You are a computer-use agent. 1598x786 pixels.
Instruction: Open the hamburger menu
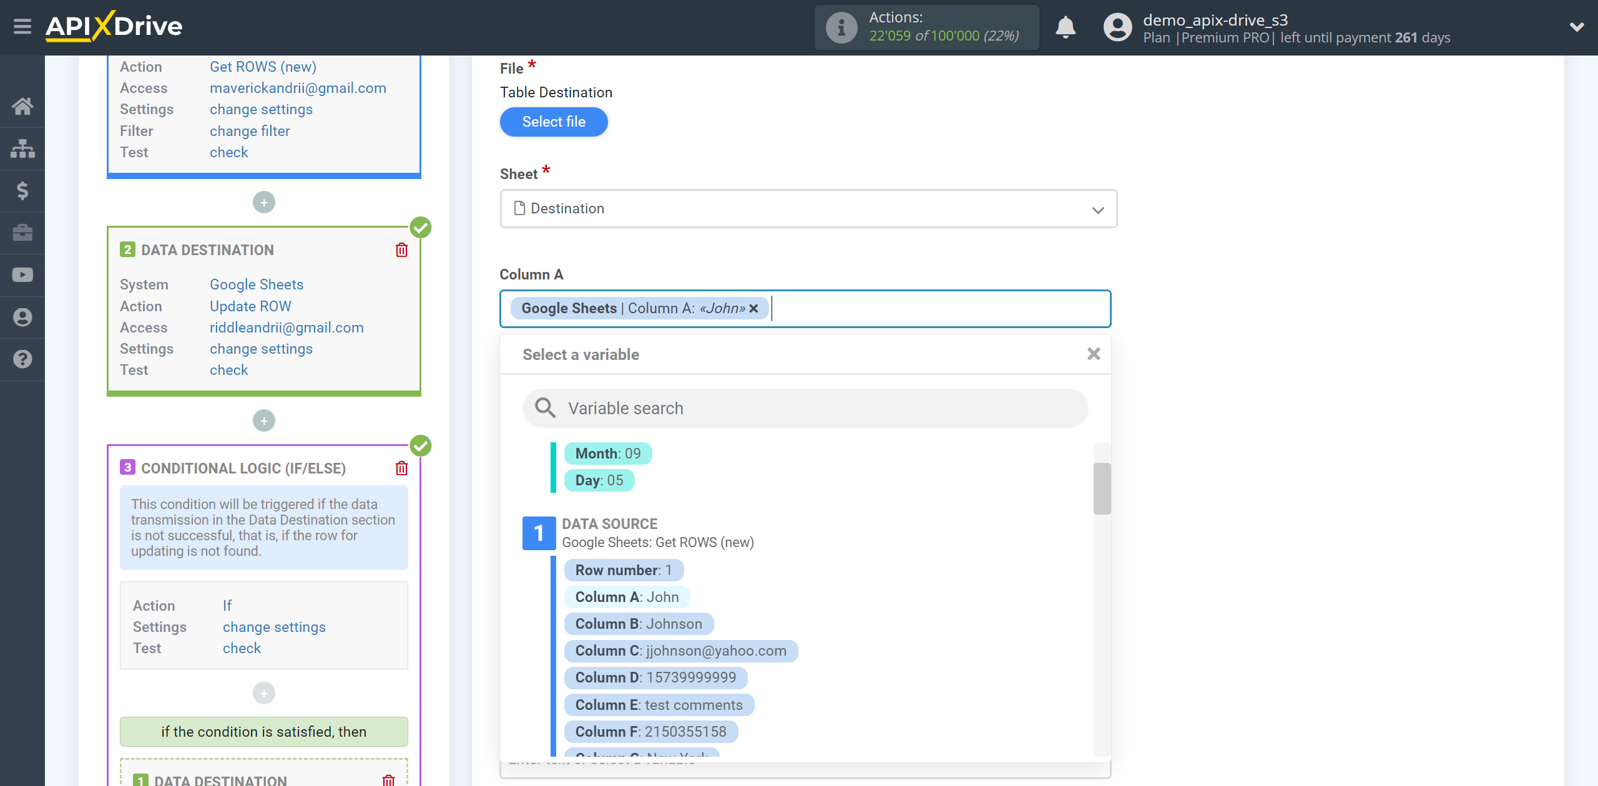click(x=22, y=27)
